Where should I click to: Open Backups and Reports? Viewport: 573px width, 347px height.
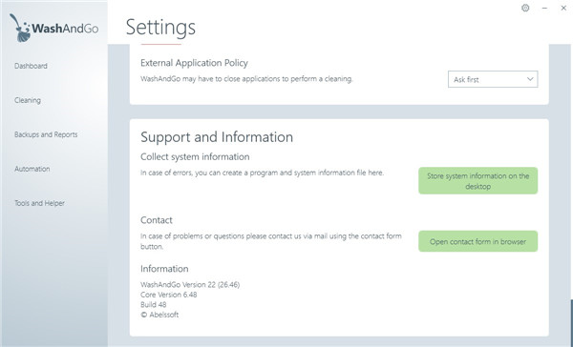46,134
